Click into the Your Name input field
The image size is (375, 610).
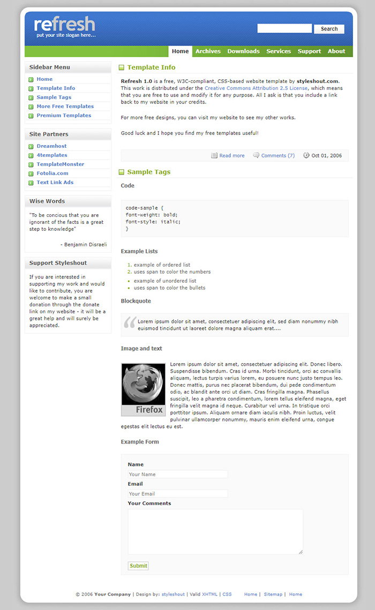point(177,474)
